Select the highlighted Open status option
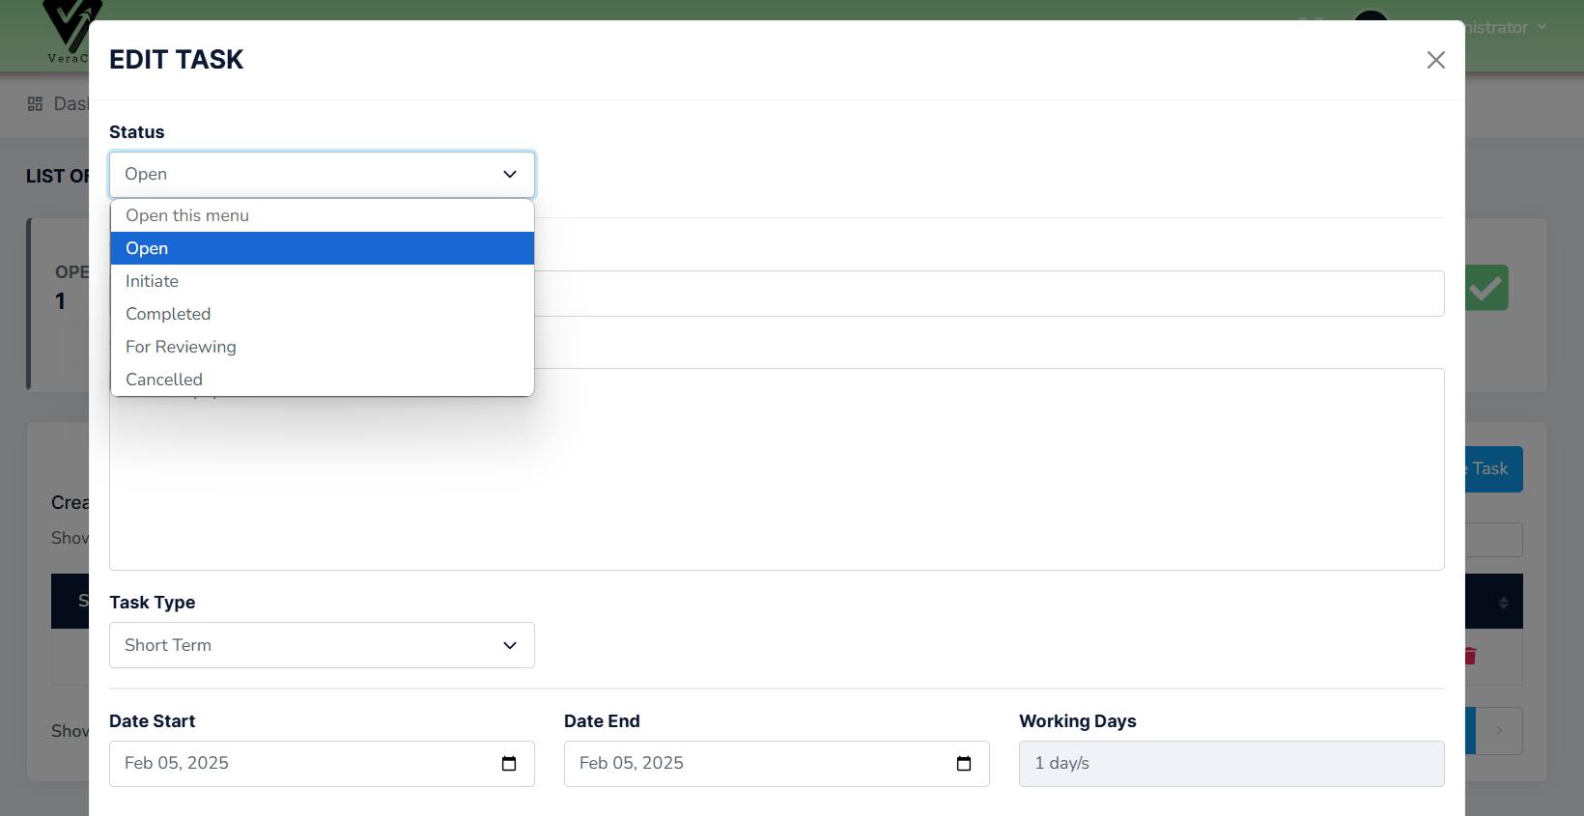Screen dimensions: 1584x816 (x=147, y=248)
